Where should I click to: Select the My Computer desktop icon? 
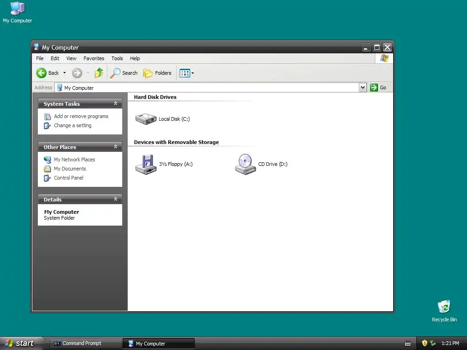17,12
